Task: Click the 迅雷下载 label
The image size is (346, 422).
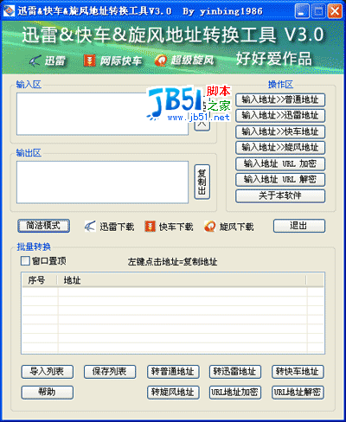Action: tap(117, 227)
